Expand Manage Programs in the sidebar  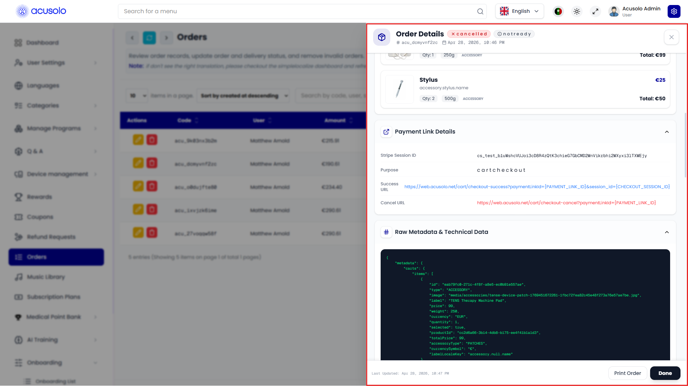click(56, 129)
